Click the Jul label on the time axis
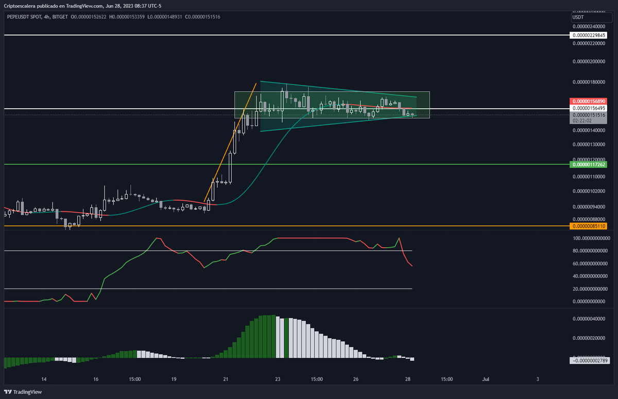The image size is (618, 399). [485, 379]
